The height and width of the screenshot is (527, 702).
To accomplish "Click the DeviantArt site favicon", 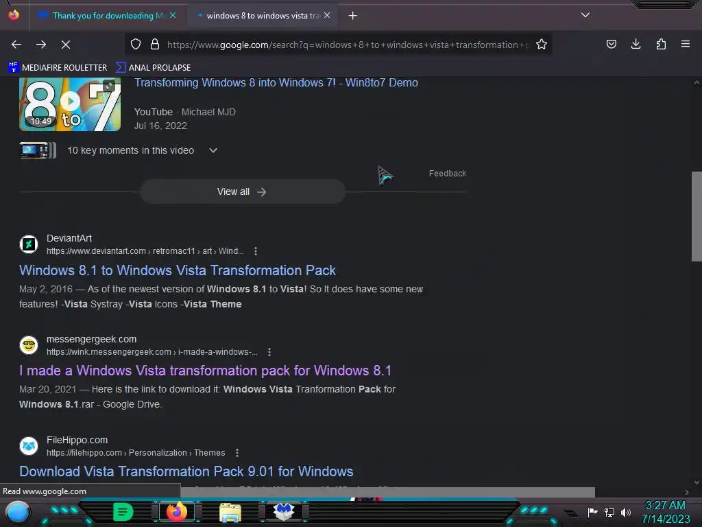I will coord(29,244).
